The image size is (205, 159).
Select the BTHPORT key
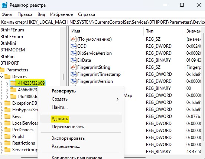[x=10, y=63]
